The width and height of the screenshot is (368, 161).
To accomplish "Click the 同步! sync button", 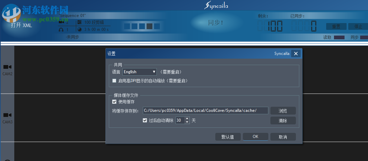I will click(x=216, y=23).
